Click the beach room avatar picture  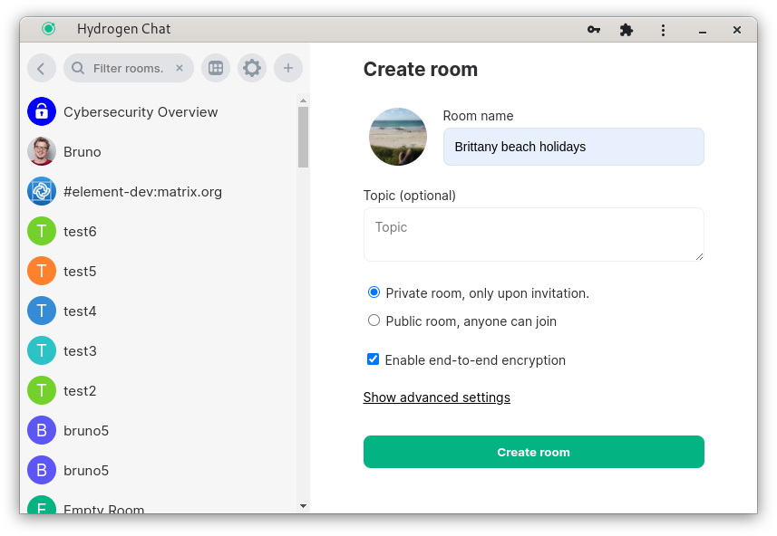(398, 137)
